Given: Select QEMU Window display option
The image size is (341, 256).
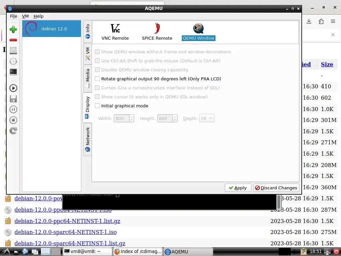Looking at the screenshot, I should [x=198, y=32].
